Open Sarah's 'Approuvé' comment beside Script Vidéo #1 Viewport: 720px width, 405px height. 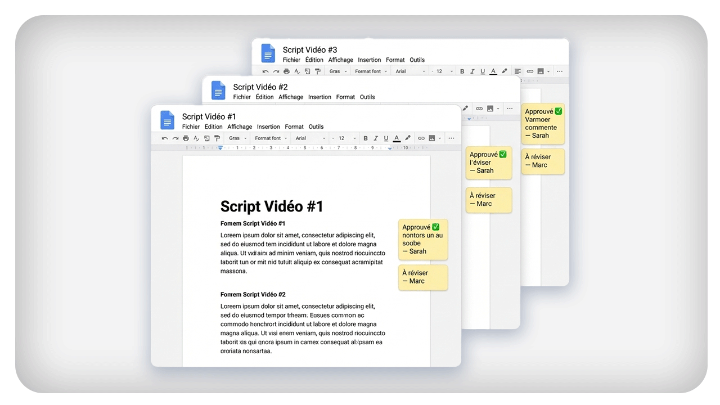coord(423,240)
